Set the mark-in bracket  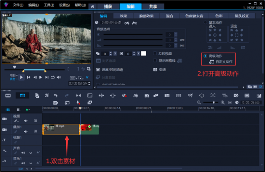[68, 69]
